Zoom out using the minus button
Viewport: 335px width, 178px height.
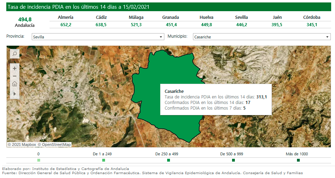[x=15, y=76]
